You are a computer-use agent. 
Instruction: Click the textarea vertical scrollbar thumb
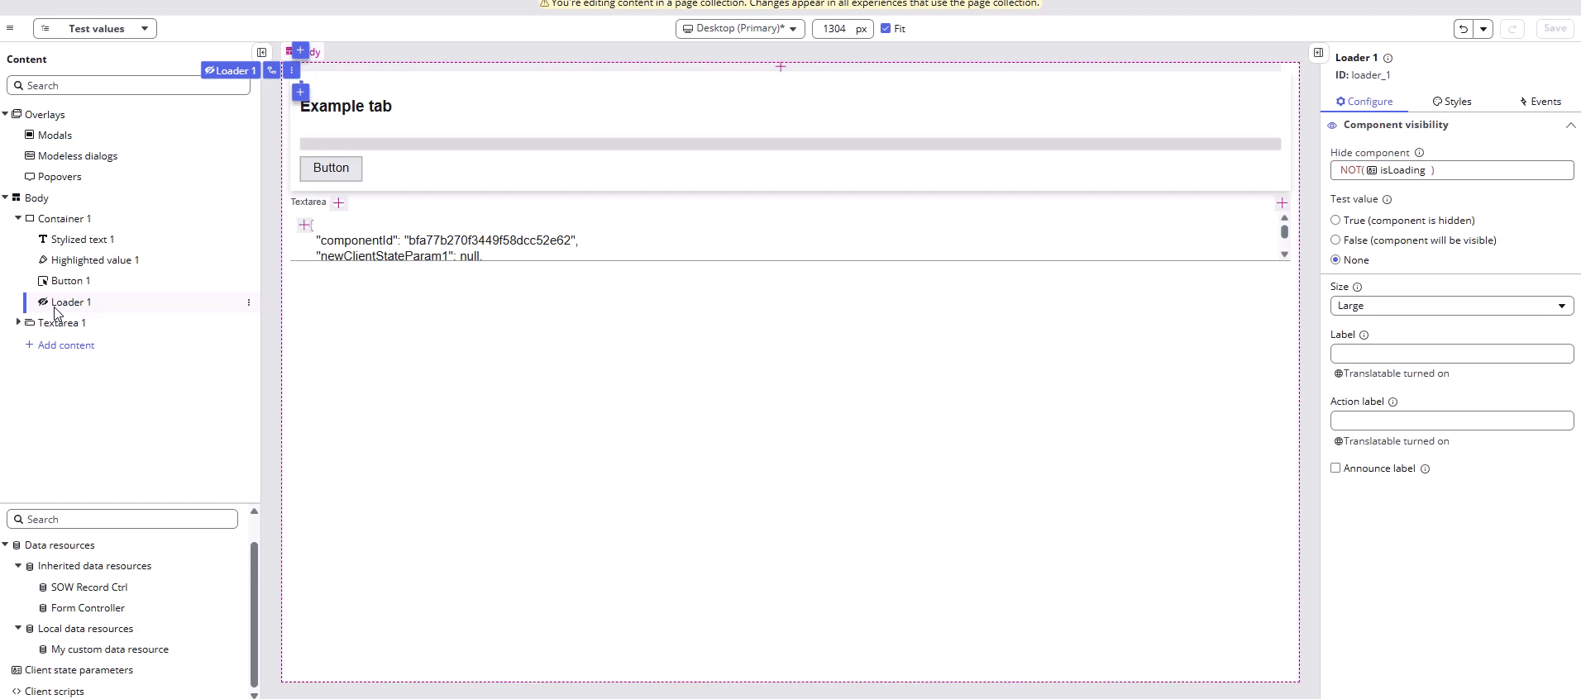(1284, 232)
